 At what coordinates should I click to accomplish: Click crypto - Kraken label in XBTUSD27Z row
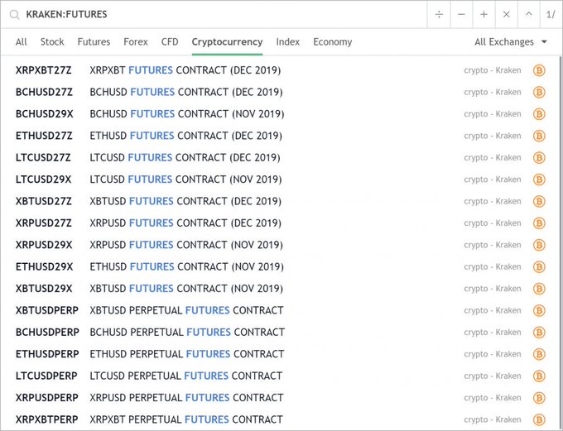(493, 201)
